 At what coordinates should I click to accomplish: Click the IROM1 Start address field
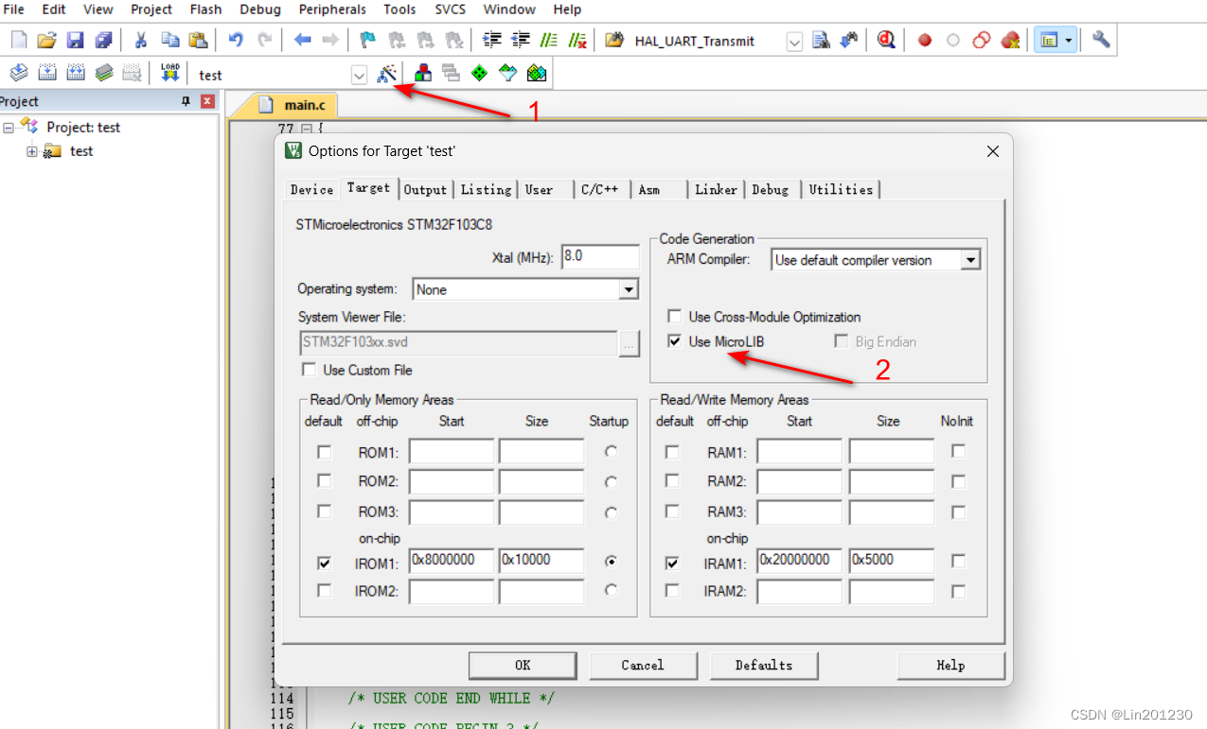452,561
